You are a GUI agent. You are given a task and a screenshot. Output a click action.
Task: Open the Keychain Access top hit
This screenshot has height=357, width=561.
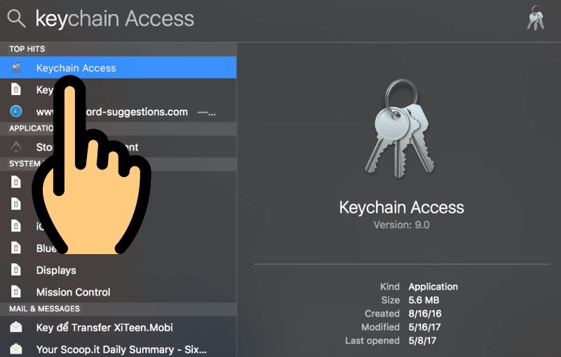click(x=76, y=68)
